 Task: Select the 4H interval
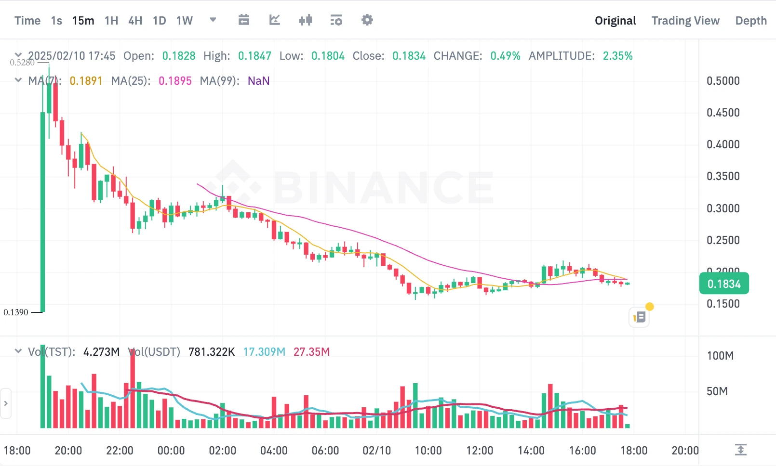pos(135,21)
